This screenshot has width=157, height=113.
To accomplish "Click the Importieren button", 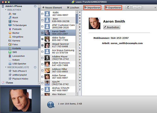I will click(x=92, y=8).
